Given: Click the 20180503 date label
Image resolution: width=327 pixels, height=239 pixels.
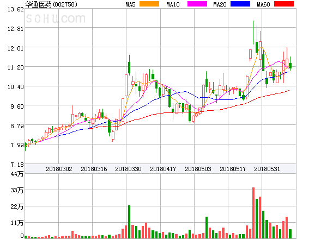Looking at the screenshot, I should (x=198, y=169).
